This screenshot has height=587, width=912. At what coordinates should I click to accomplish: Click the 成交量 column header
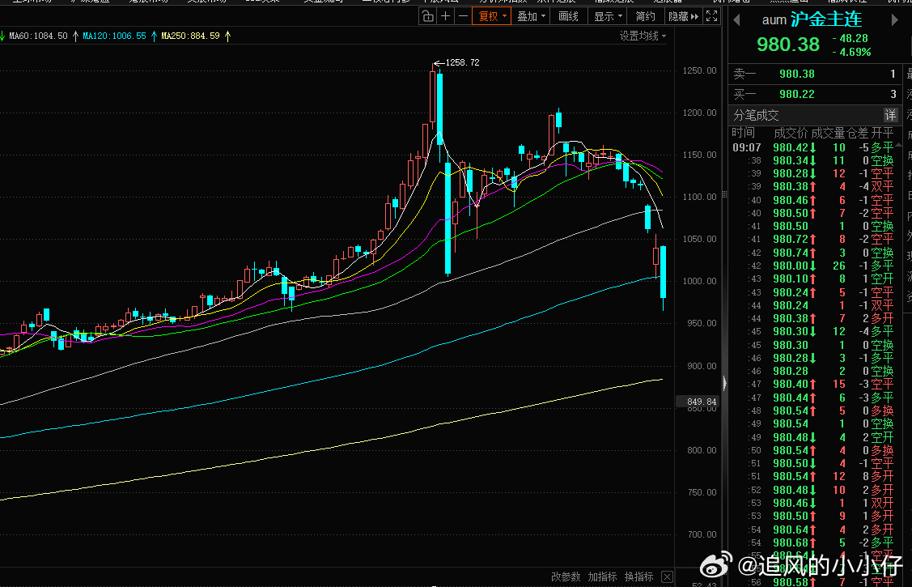(x=829, y=134)
